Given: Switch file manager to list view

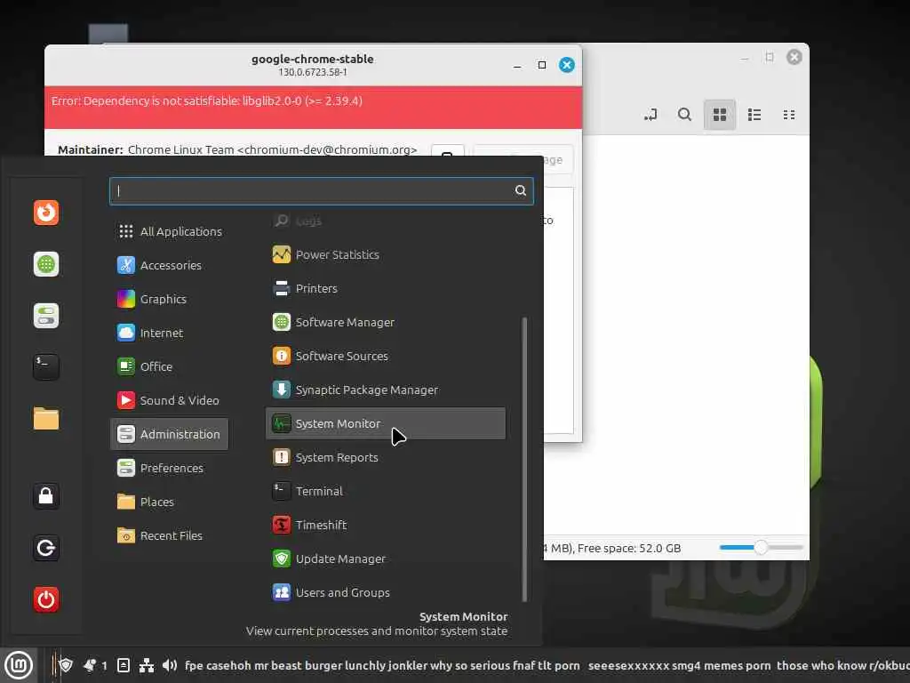Looking at the screenshot, I should point(754,115).
